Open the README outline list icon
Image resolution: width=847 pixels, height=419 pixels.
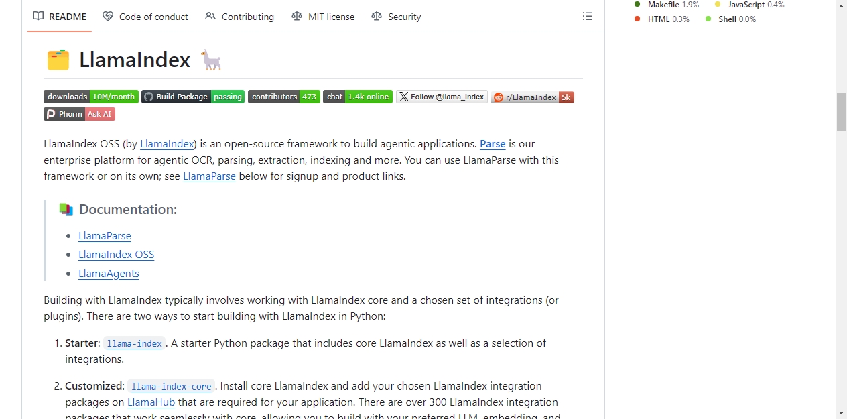588,17
